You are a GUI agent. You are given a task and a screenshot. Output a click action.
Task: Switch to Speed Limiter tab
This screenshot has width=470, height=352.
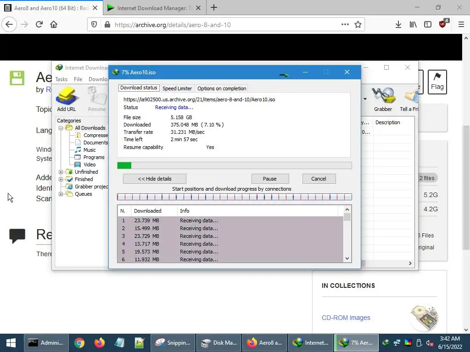pos(177,88)
